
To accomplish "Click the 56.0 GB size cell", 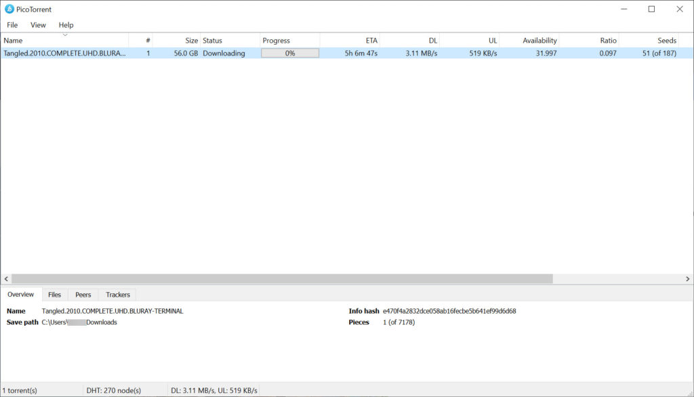I will tap(186, 53).
